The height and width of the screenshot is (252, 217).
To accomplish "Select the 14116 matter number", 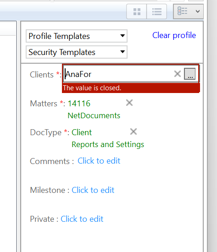I will [79, 104].
